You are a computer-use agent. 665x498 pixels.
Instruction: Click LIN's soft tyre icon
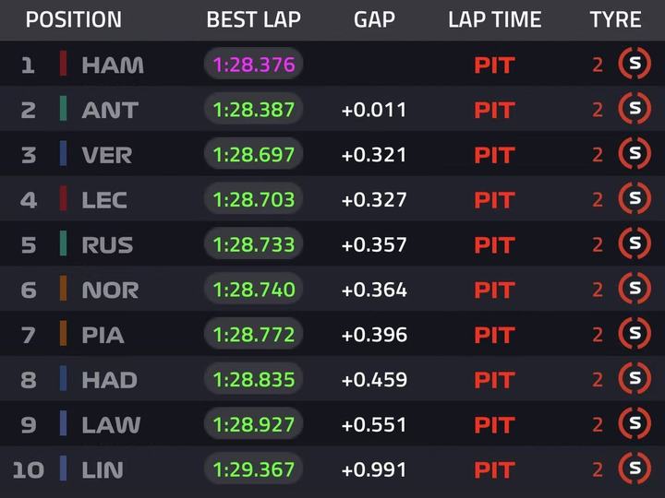[635, 468]
